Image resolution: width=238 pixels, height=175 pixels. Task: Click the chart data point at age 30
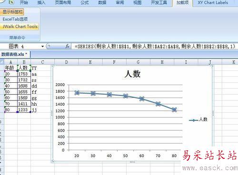tap(93, 93)
